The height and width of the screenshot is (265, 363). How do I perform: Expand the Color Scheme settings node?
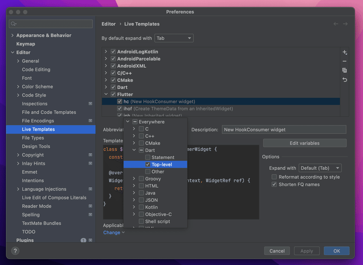click(18, 86)
